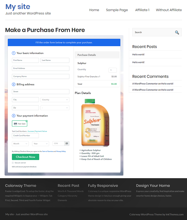Viewport: 187px width, 220px height.
Task: Open Worth A Thousand Words footer link
Action: click(71, 191)
